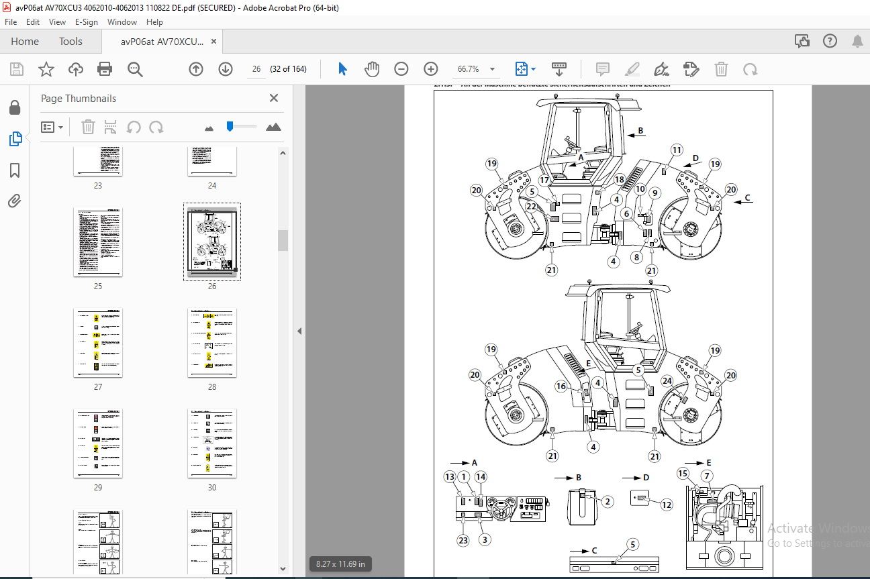Open the find text magnifier
The width and height of the screenshot is (870, 579).
[135, 69]
